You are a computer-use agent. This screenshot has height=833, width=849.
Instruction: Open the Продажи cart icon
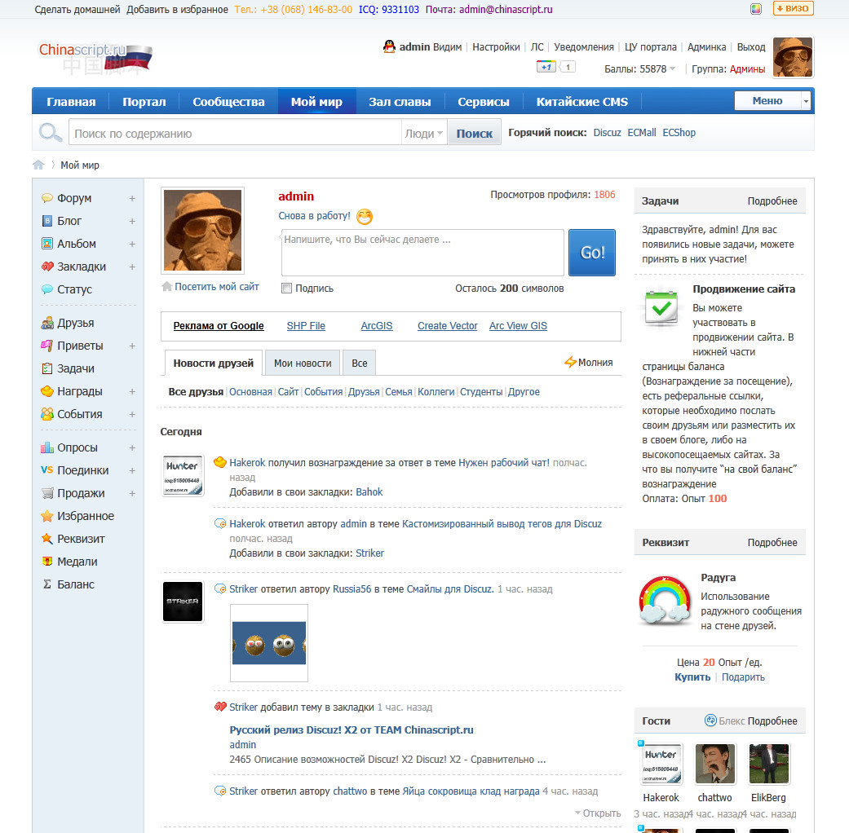coord(47,493)
